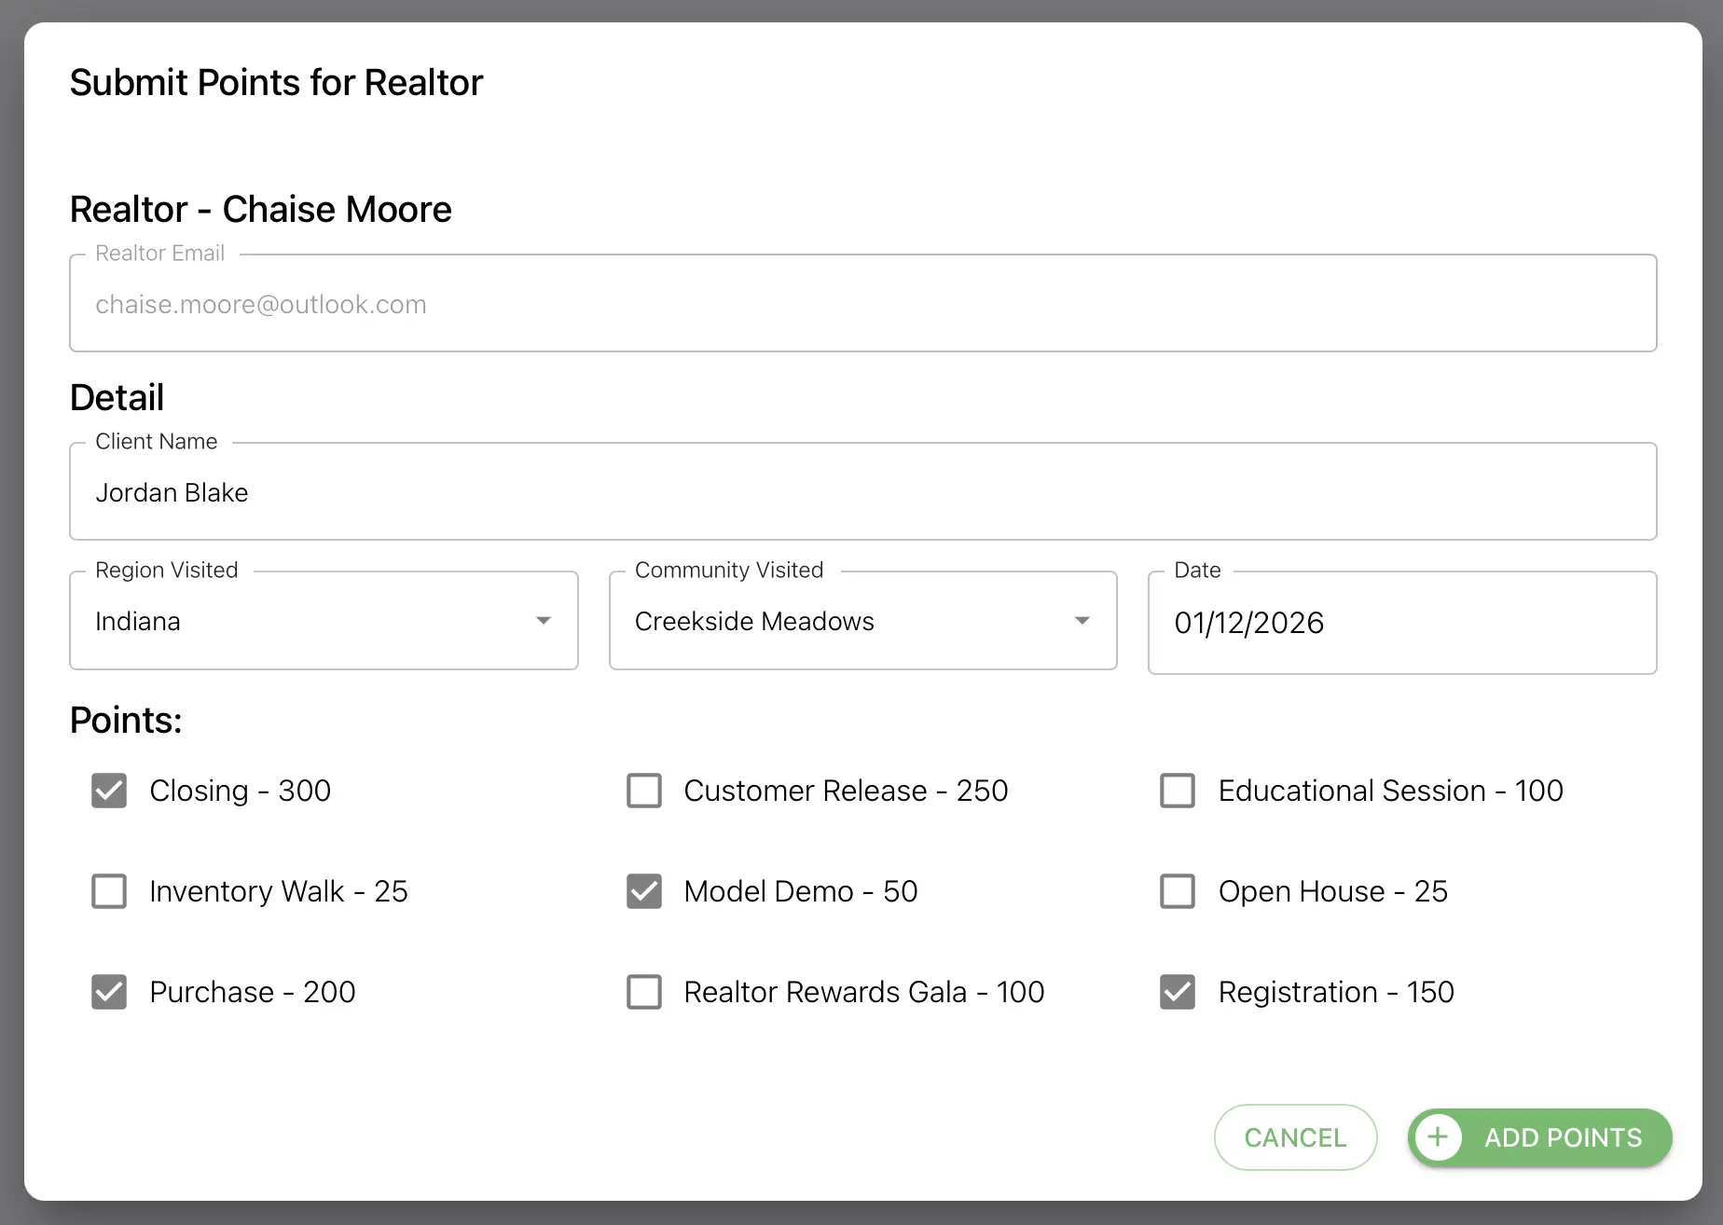Click the Client Name field
Image resolution: width=1723 pixels, height=1225 pixels.
pos(862,492)
